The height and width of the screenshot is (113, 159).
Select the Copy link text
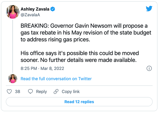pos(71,91)
